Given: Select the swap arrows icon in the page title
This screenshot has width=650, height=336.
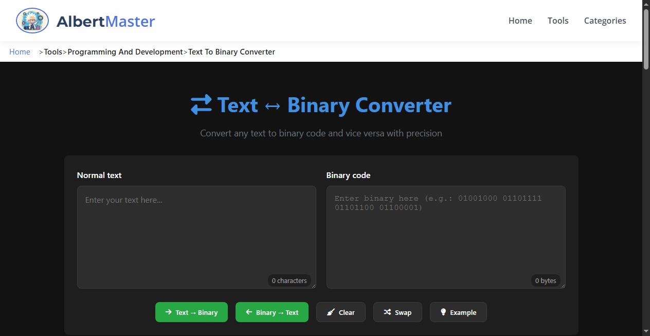Looking at the screenshot, I should coord(201,104).
